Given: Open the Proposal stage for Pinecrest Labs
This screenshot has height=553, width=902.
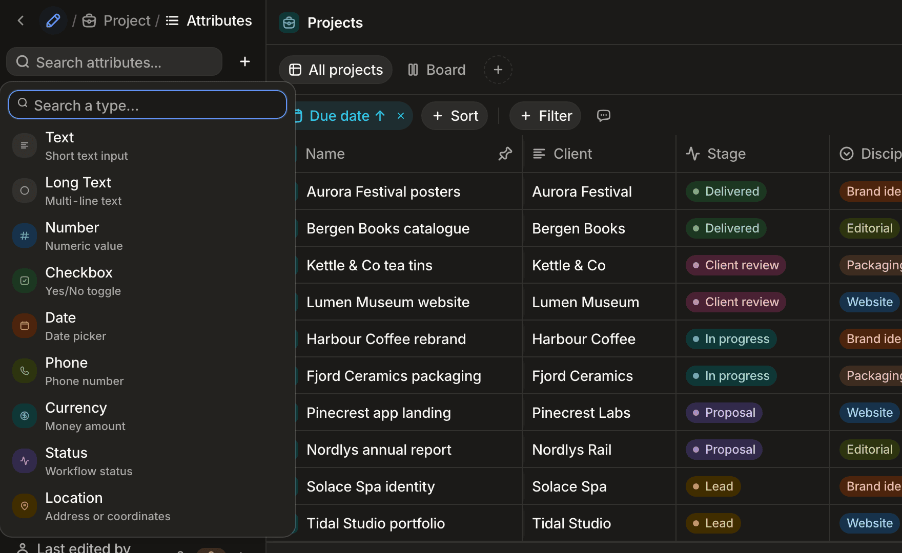Looking at the screenshot, I should [724, 413].
